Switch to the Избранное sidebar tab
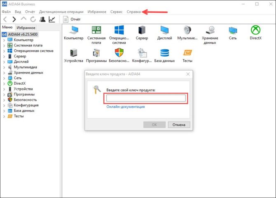276x198 pixels. tap(26, 28)
